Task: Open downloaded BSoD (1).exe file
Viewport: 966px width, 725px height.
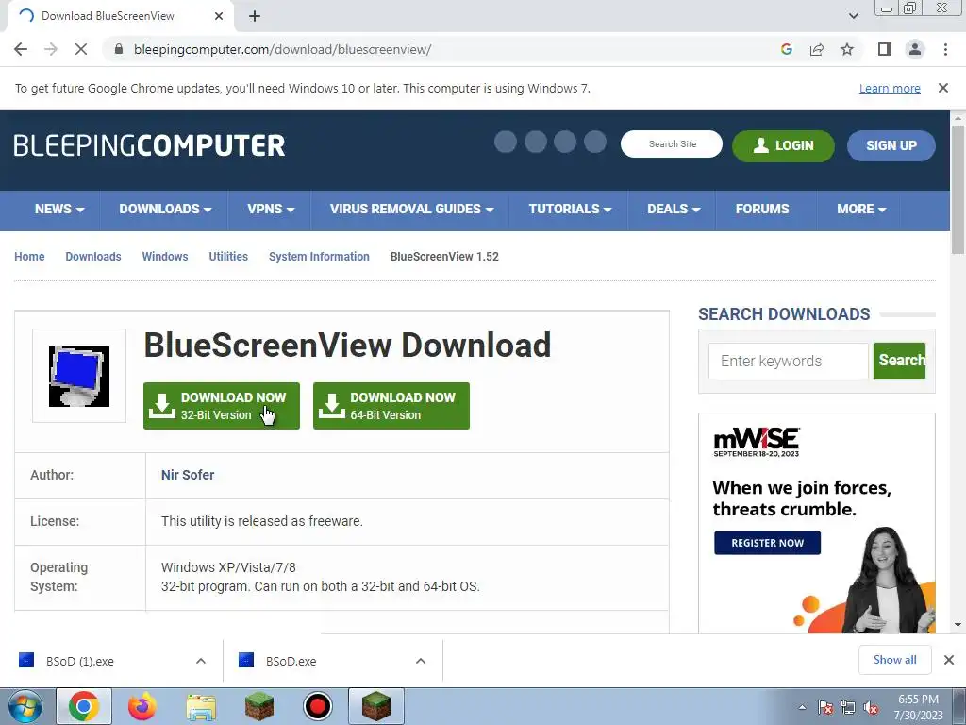Action: click(x=79, y=661)
